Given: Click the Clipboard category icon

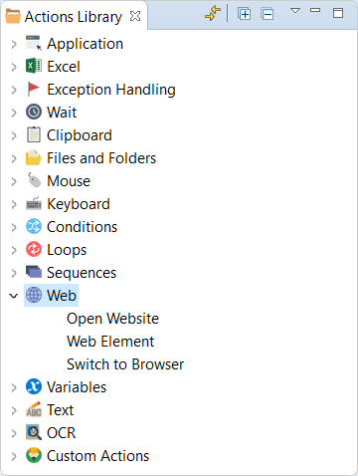Looking at the screenshot, I should [x=34, y=134].
